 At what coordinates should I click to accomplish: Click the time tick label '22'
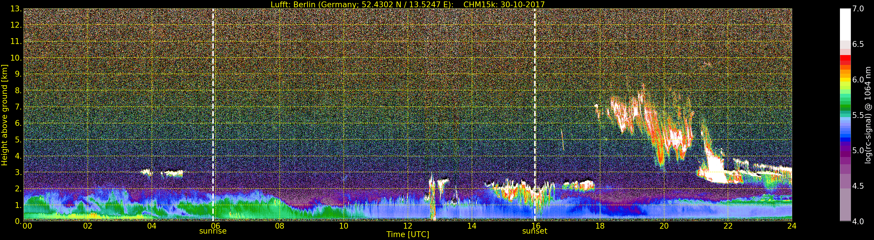click(x=728, y=226)
